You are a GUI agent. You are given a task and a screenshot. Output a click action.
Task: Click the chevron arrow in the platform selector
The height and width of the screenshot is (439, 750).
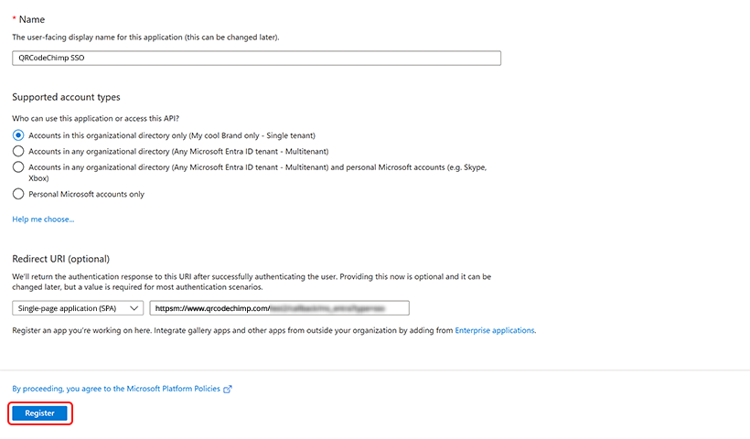(134, 308)
